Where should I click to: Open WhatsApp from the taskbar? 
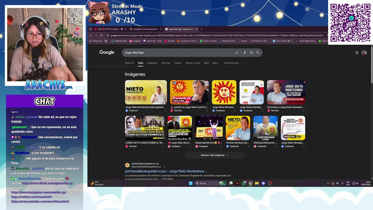tap(244, 183)
